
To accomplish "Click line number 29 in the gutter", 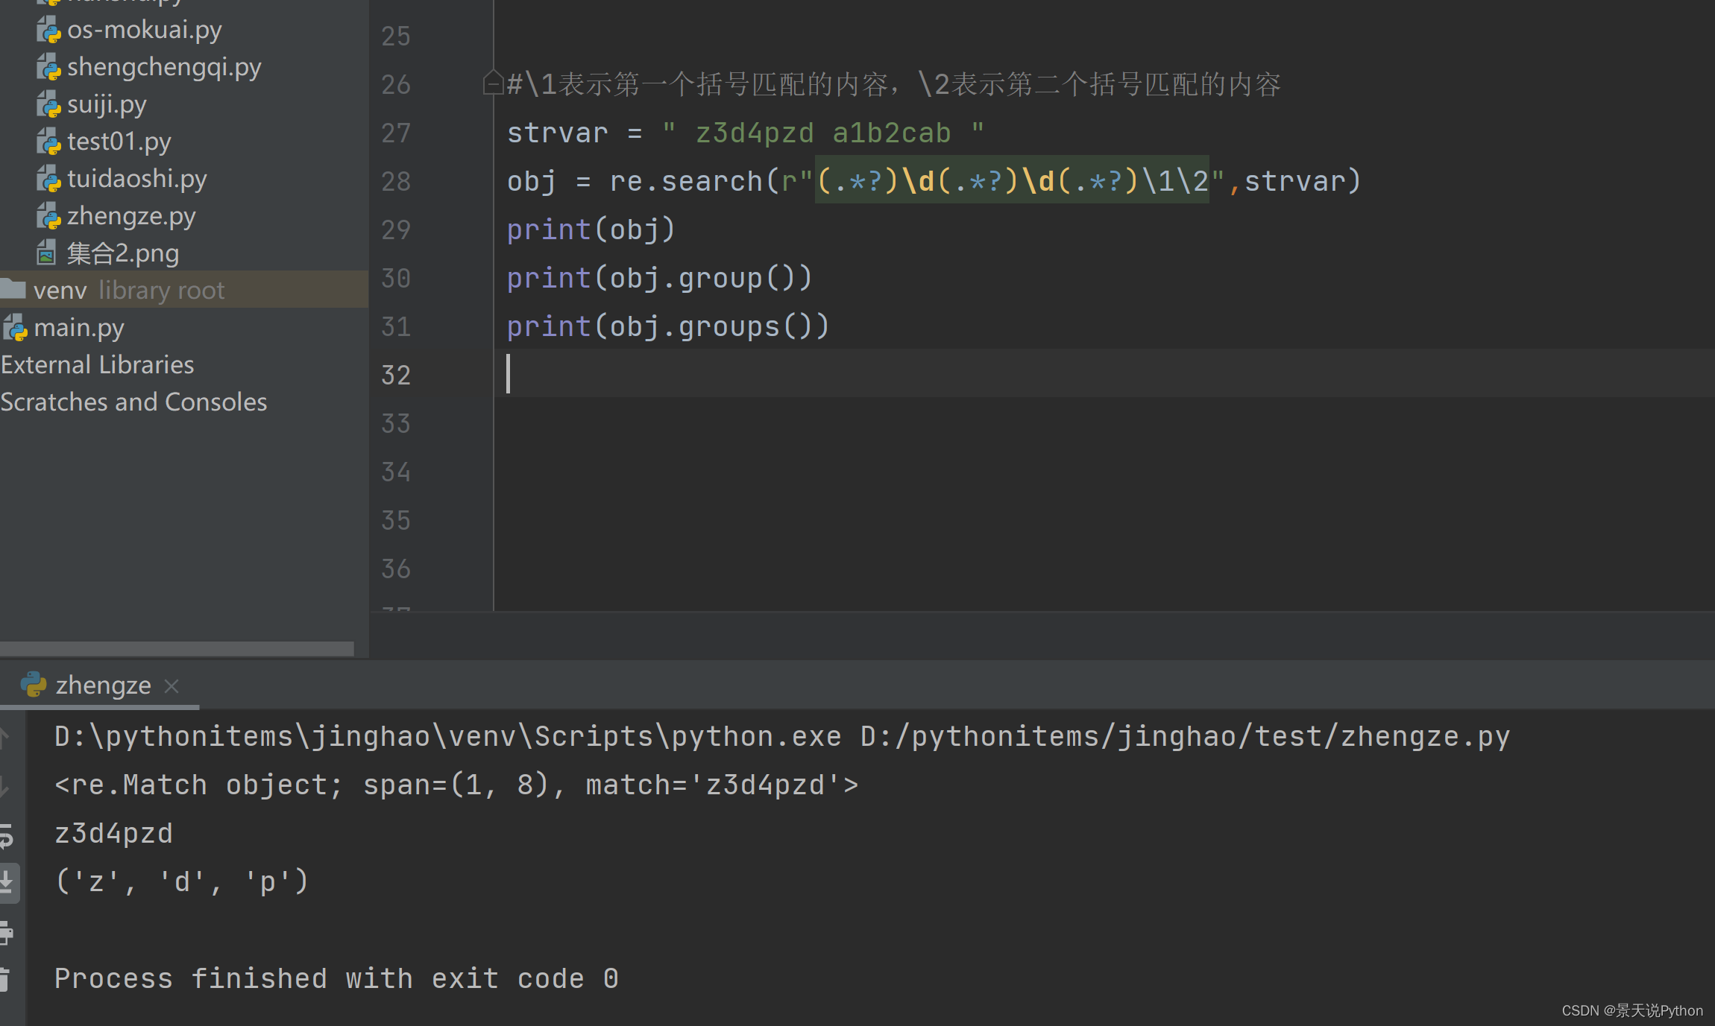I will click(x=396, y=229).
